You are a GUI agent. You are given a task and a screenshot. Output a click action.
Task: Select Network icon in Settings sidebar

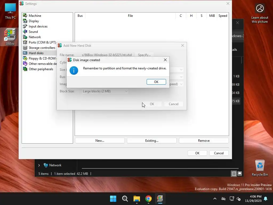coord(25,37)
